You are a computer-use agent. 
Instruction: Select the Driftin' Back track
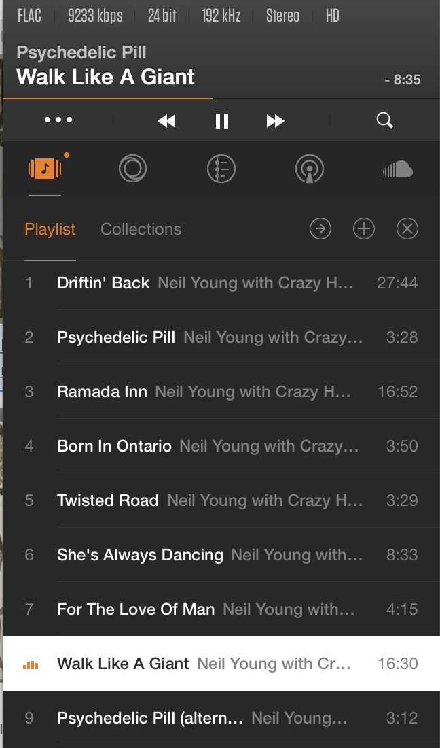pyautogui.click(x=103, y=283)
